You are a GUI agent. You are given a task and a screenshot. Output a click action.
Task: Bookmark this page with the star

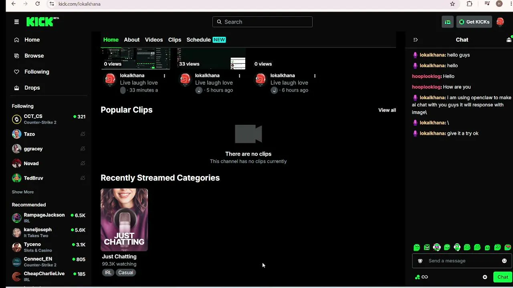[x=452, y=4]
